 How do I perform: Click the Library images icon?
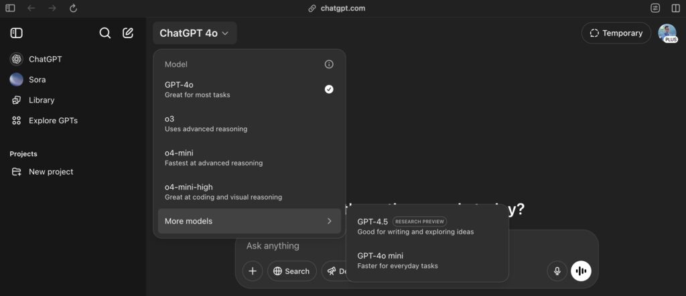click(16, 100)
